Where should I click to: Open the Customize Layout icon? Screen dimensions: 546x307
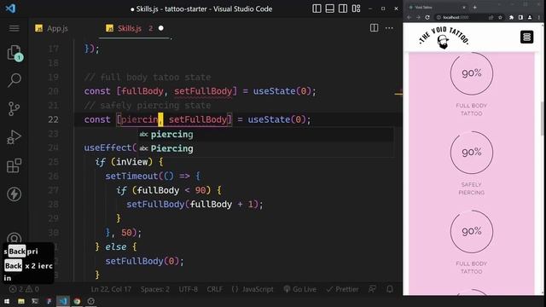click(356, 9)
